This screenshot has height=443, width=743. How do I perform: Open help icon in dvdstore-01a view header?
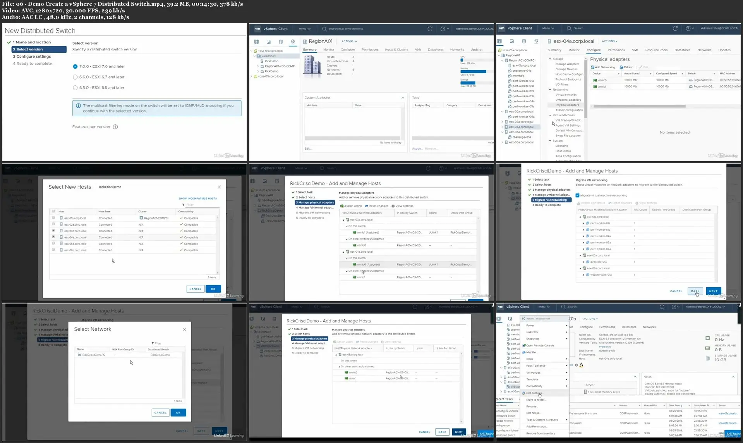(x=674, y=307)
